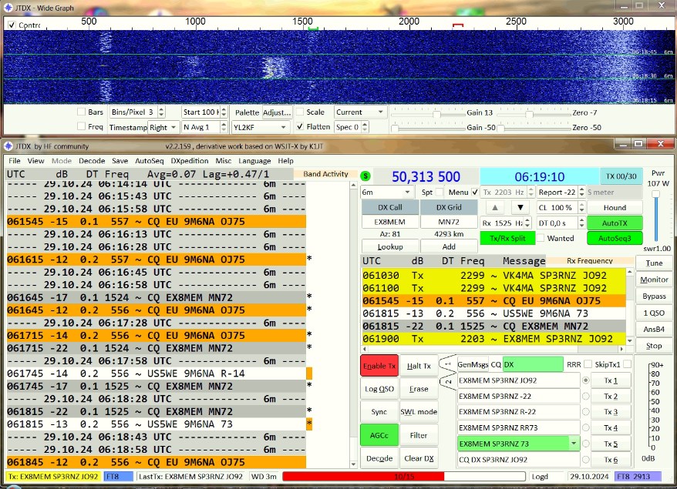
Task: Click the Lookup button
Action: point(390,246)
